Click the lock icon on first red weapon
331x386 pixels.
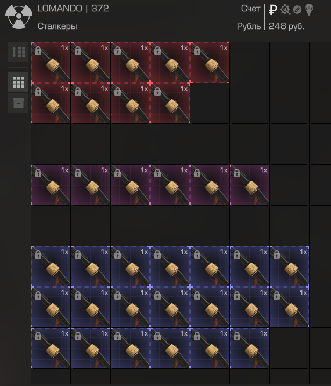38,50
